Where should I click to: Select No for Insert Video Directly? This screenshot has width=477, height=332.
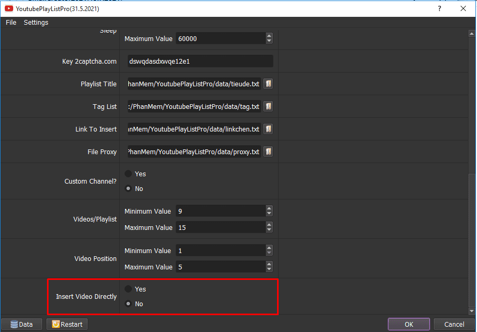[x=128, y=304]
